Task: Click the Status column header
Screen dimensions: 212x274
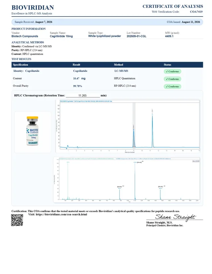Action: [167, 65]
